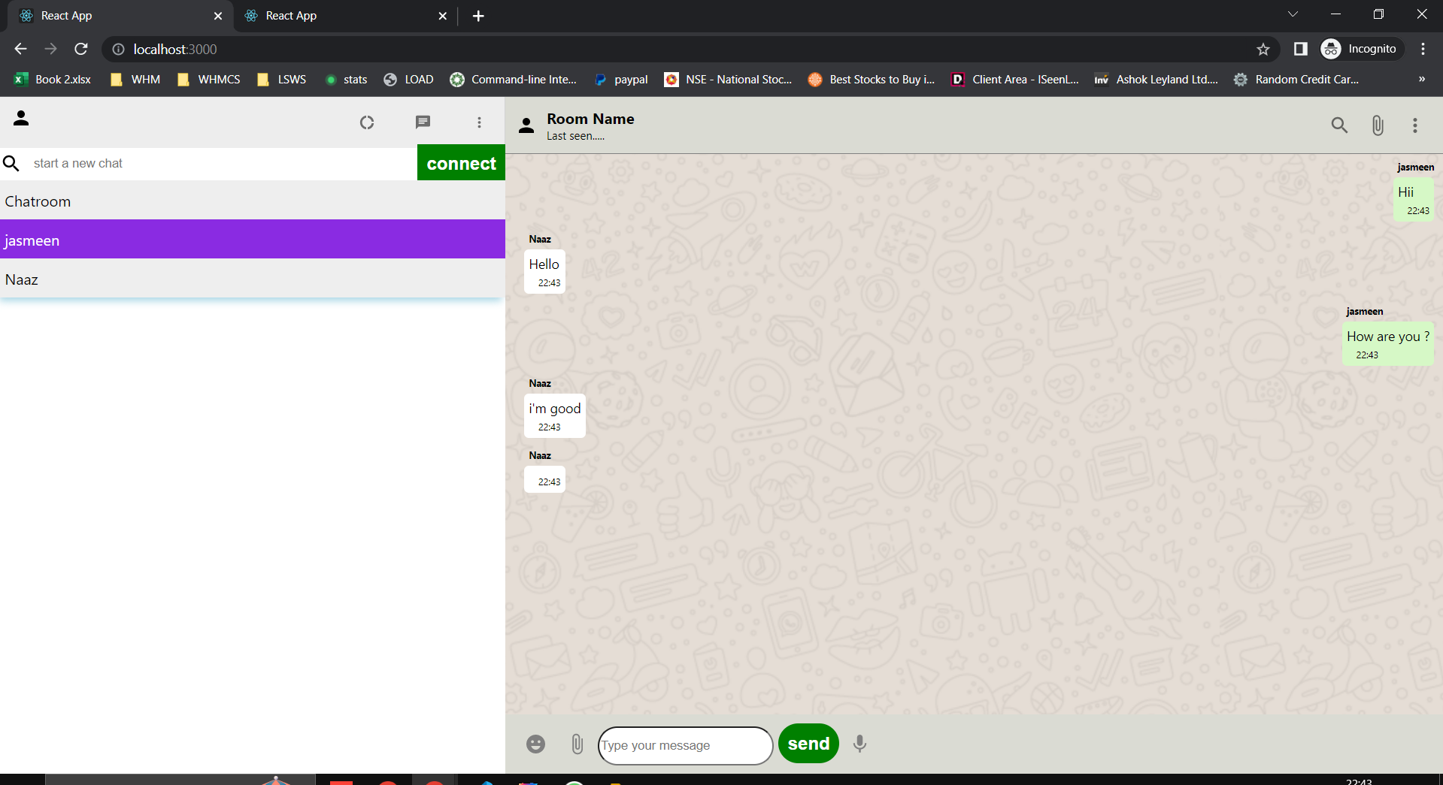1443x785 pixels.
Task: Record a voice note with the microphone icon
Action: click(859, 744)
